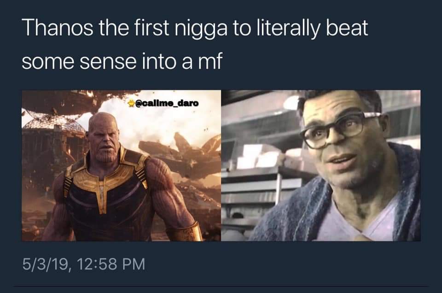Select the word Thanos in tweet text
The height and width of the screenshot is (293, 442).
(x=58, y=28)
